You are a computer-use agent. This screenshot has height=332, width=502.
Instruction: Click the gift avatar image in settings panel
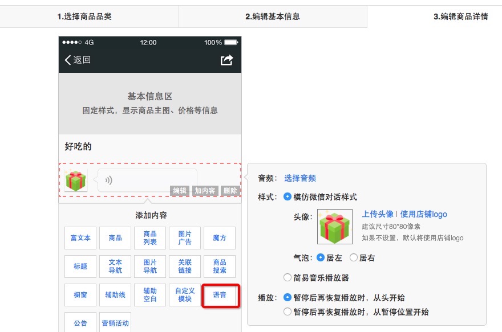[x=334, y=227]
